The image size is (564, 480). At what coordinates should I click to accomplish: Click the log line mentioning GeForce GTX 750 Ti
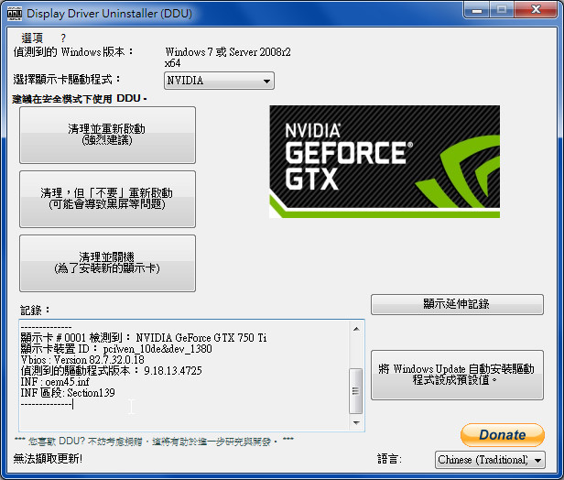(x=144, y=338)
